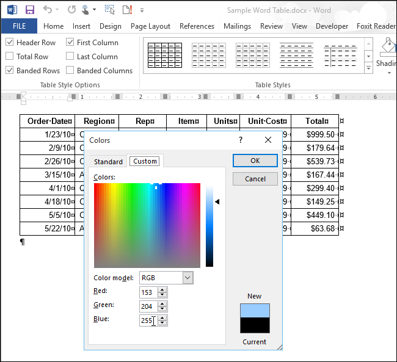
Task: Uncheck the Header Row checkbox
Action: [x=9, y=43]
